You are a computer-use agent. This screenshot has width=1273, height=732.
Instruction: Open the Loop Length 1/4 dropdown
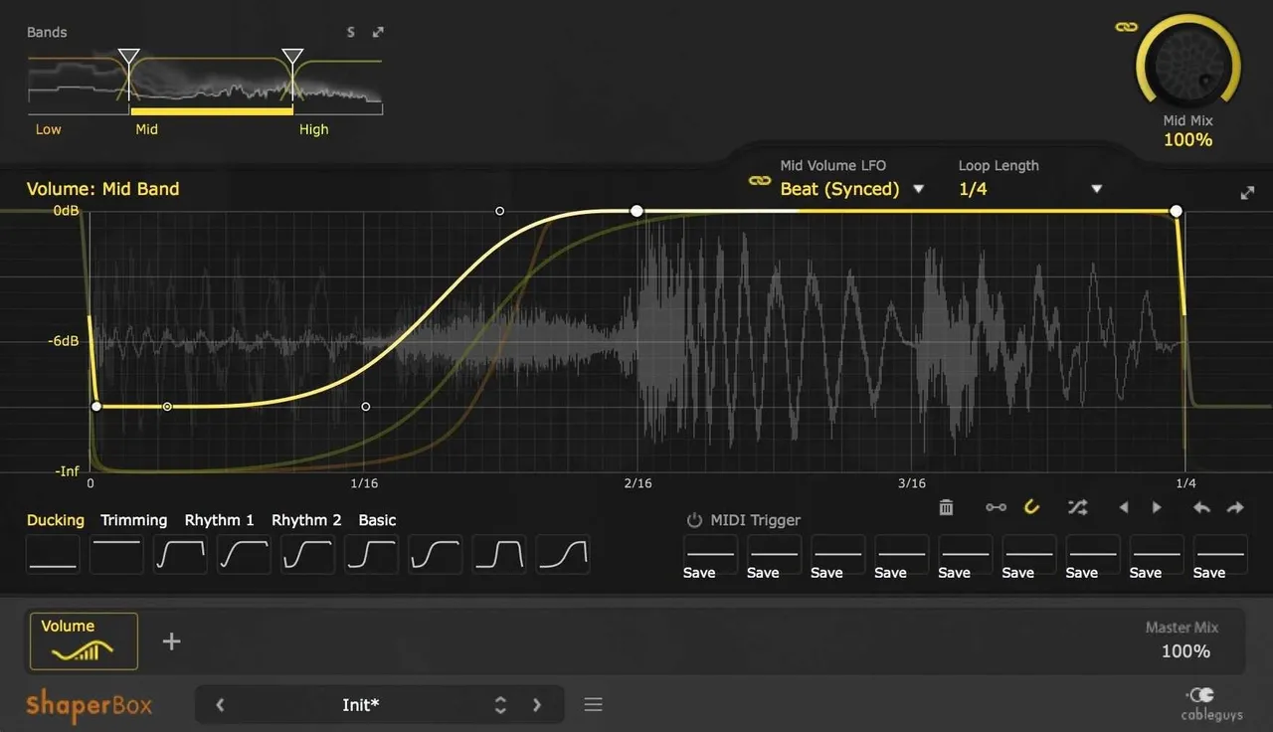click(x=1030, y=189)
